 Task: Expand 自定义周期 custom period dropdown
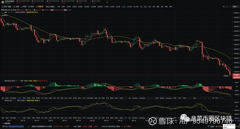click(51, 7)
